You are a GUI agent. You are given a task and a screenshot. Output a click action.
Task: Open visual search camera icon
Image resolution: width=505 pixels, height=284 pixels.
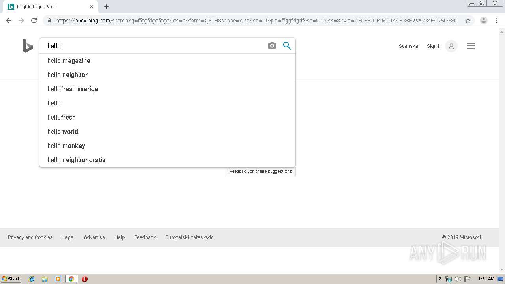272,46
